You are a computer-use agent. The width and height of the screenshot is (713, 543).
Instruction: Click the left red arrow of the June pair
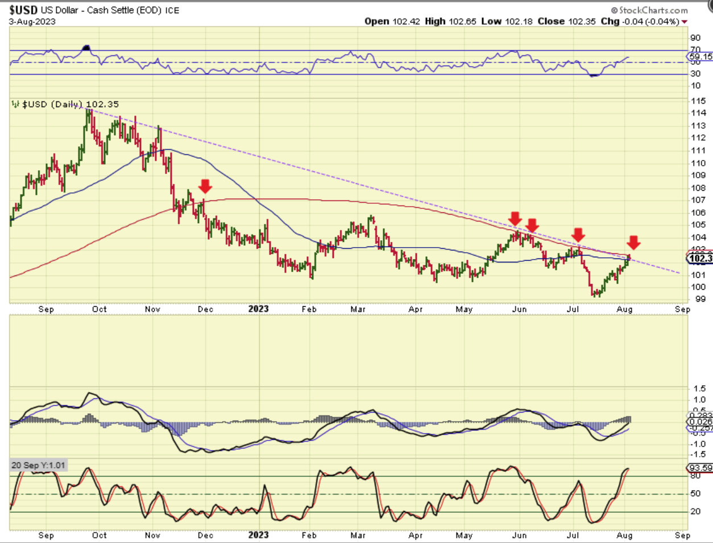515,219
